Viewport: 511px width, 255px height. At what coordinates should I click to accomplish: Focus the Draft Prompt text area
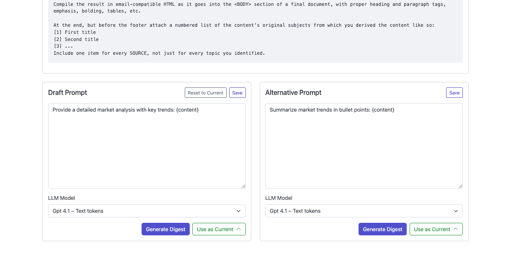coord(147,146)
